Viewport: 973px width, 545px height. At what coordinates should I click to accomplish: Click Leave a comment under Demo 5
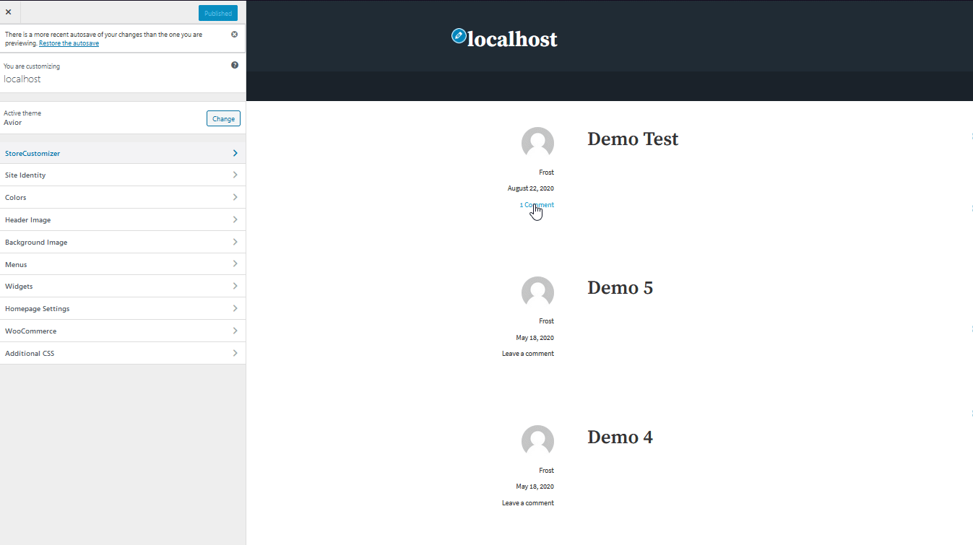click(528, 353)
